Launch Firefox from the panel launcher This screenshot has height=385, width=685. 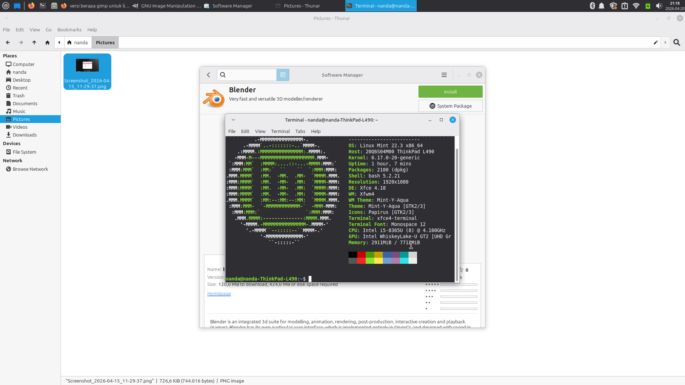[x=31, y=6]
